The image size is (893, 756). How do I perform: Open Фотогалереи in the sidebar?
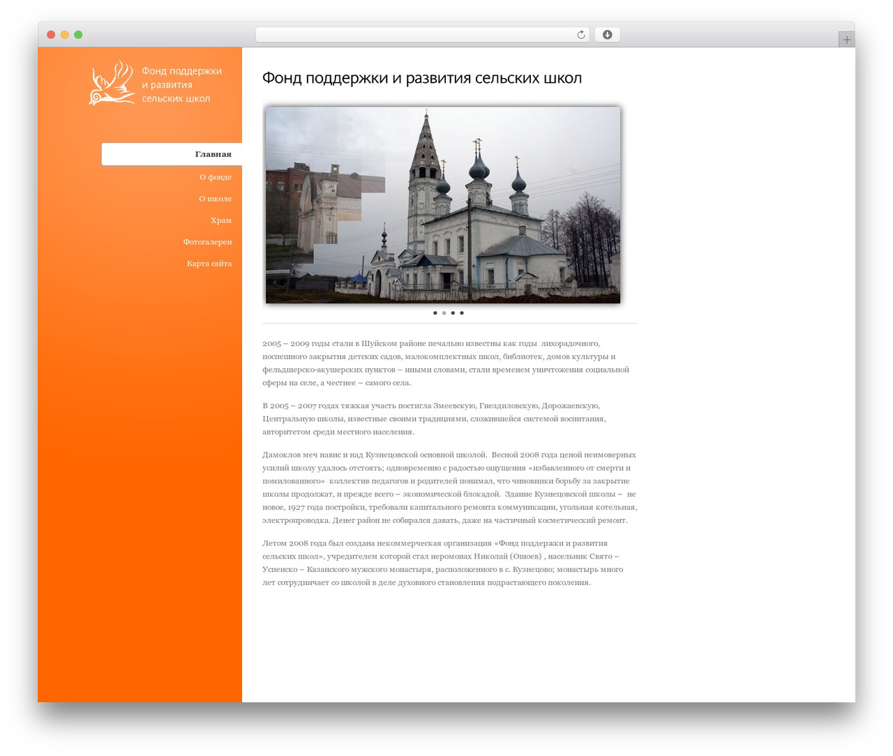click(207, 242)
